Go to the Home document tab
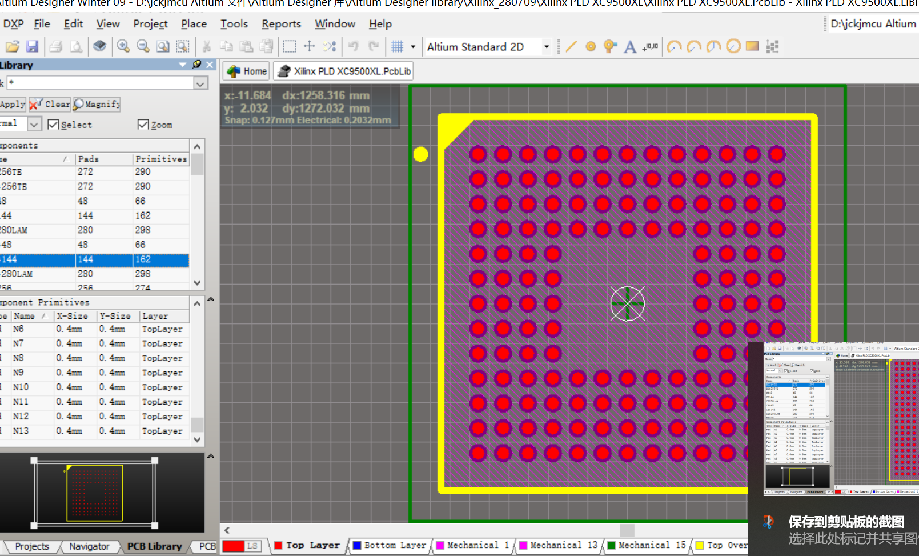The image size is (919, 556). [247, 71]
